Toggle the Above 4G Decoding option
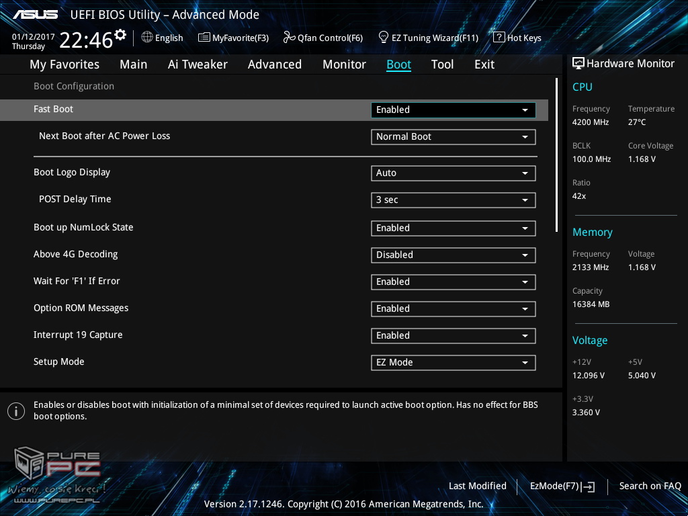The width and height of the screenshot is (688, 516). pos(453,255)
